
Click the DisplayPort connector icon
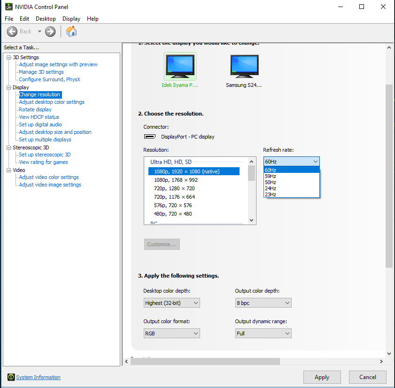150,137
